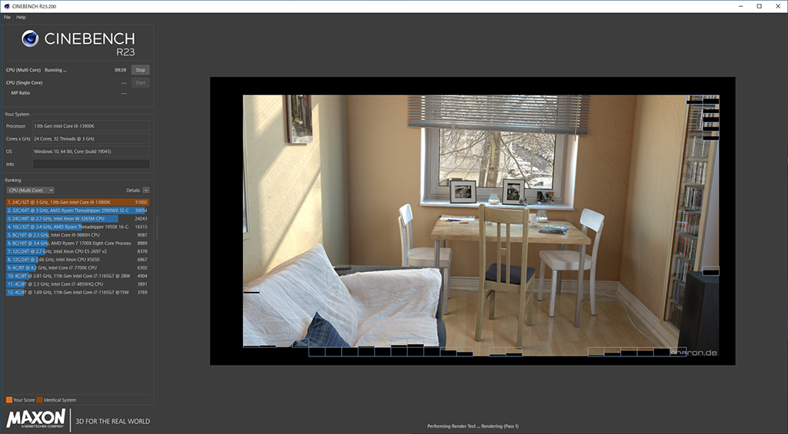Click the Details label in Ranking
Screen dimensions: 788x434
132,190
